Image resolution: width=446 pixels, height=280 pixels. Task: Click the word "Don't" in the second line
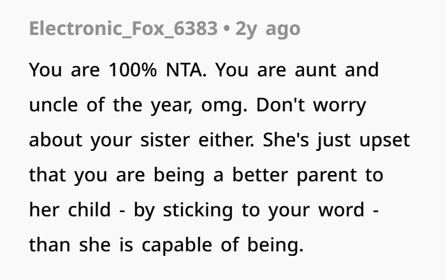[x=280, y=105]
